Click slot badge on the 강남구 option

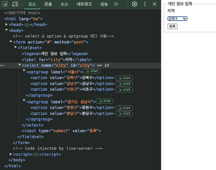124,84
